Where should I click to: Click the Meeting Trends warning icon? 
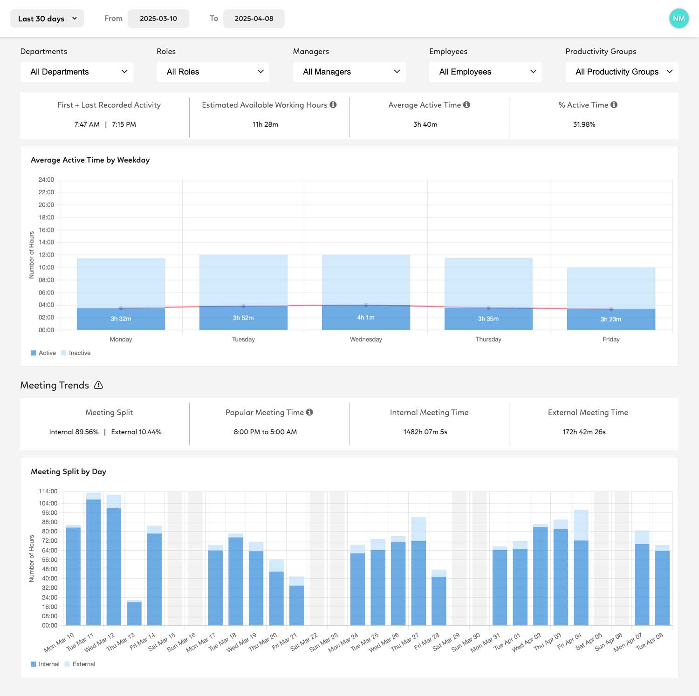click(x=98, y=385)
